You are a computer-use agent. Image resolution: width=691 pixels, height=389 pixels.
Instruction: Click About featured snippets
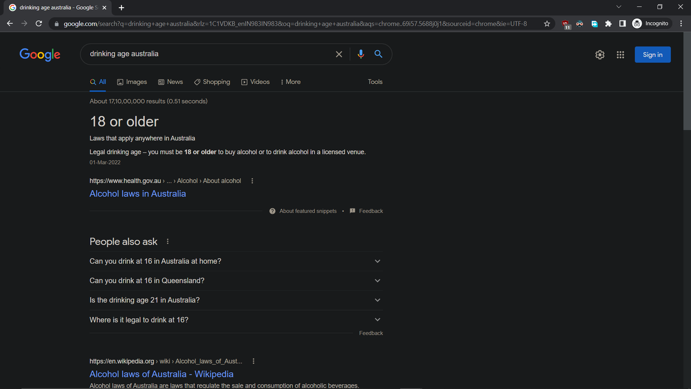pos(303,211)
